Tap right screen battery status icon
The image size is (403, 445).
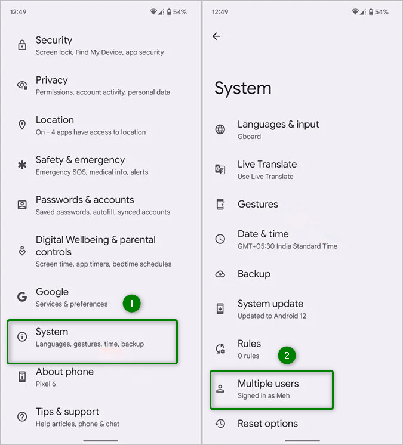point(371,12)
